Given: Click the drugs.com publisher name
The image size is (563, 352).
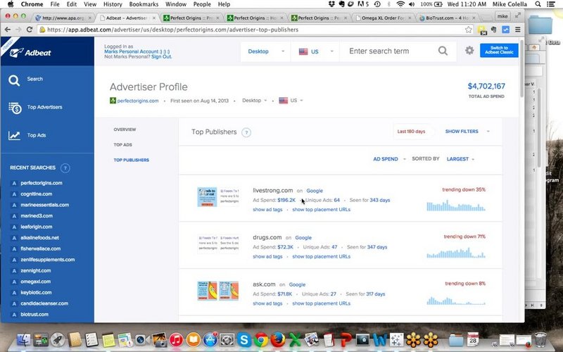Looking at the screenshot, I should coord(267,237).
